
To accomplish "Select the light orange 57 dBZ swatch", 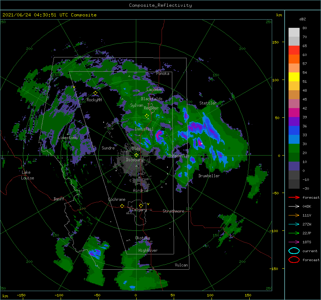I will click(x=294, y=68).
